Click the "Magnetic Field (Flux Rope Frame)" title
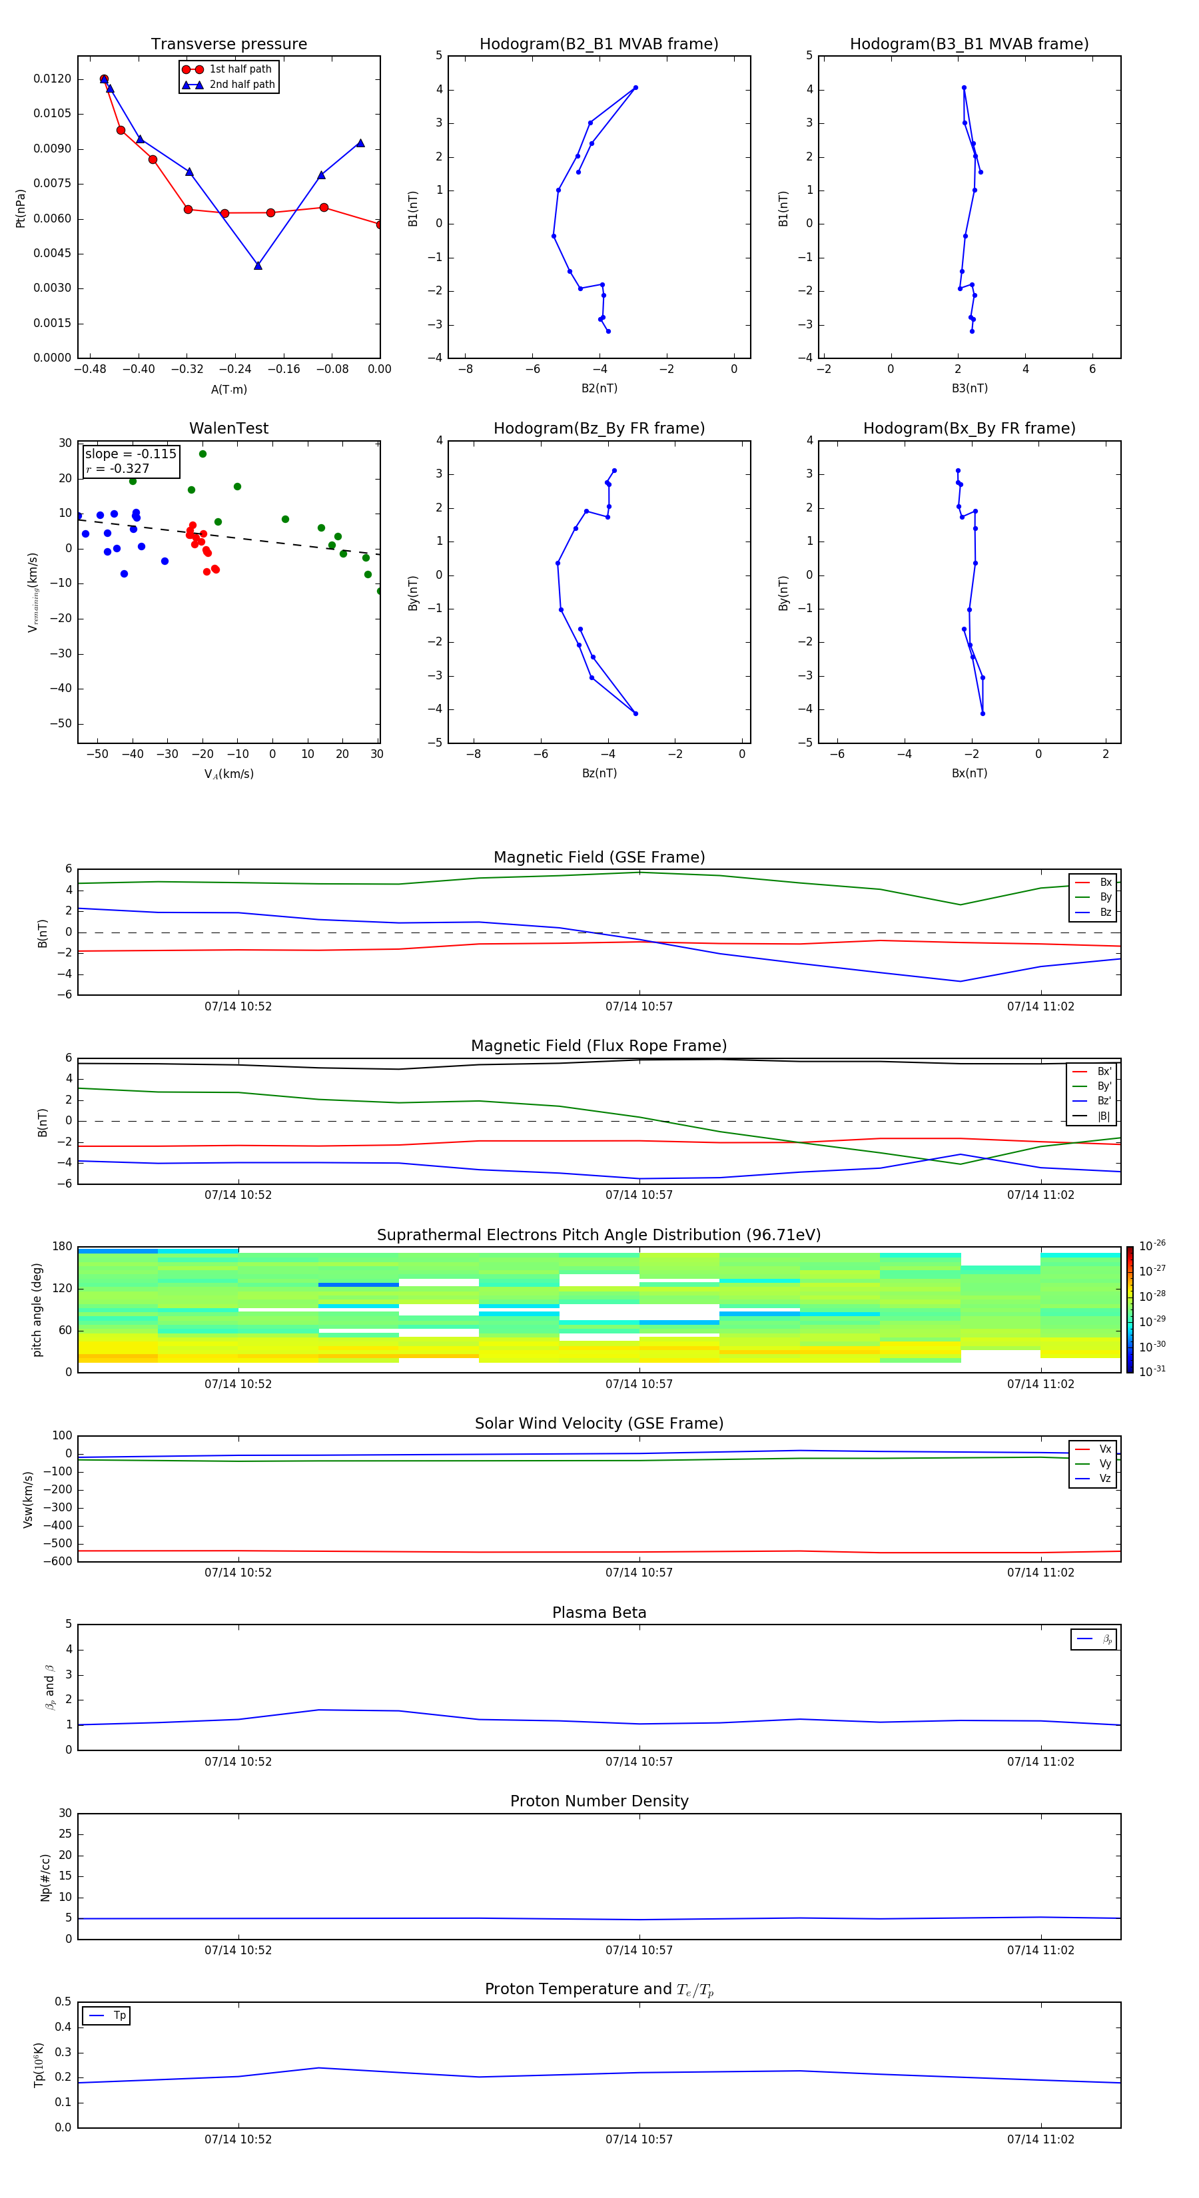 point(599,1046)
